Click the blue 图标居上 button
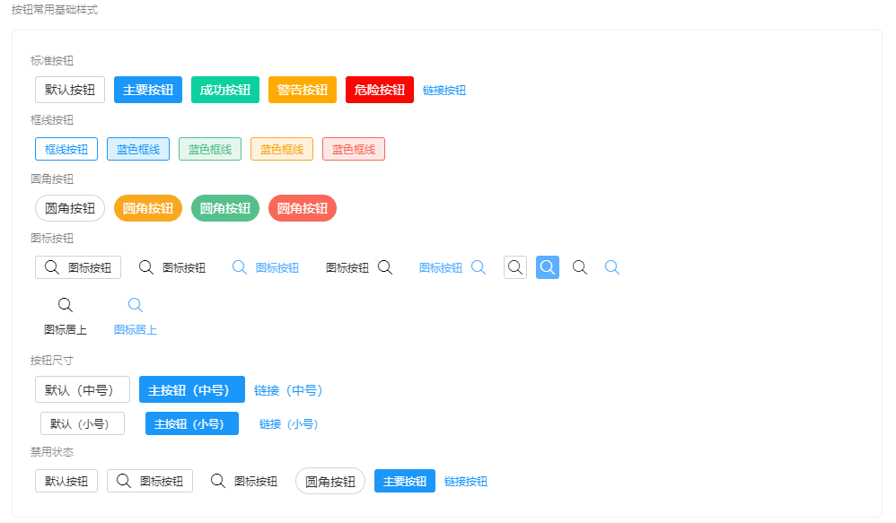This screenshot has width=896, height=523. click(x=136, y=317)
